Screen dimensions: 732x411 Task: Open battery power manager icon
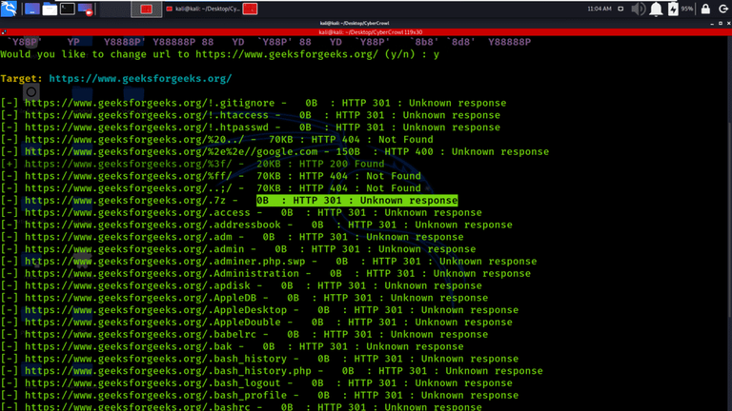coord(673,9)
